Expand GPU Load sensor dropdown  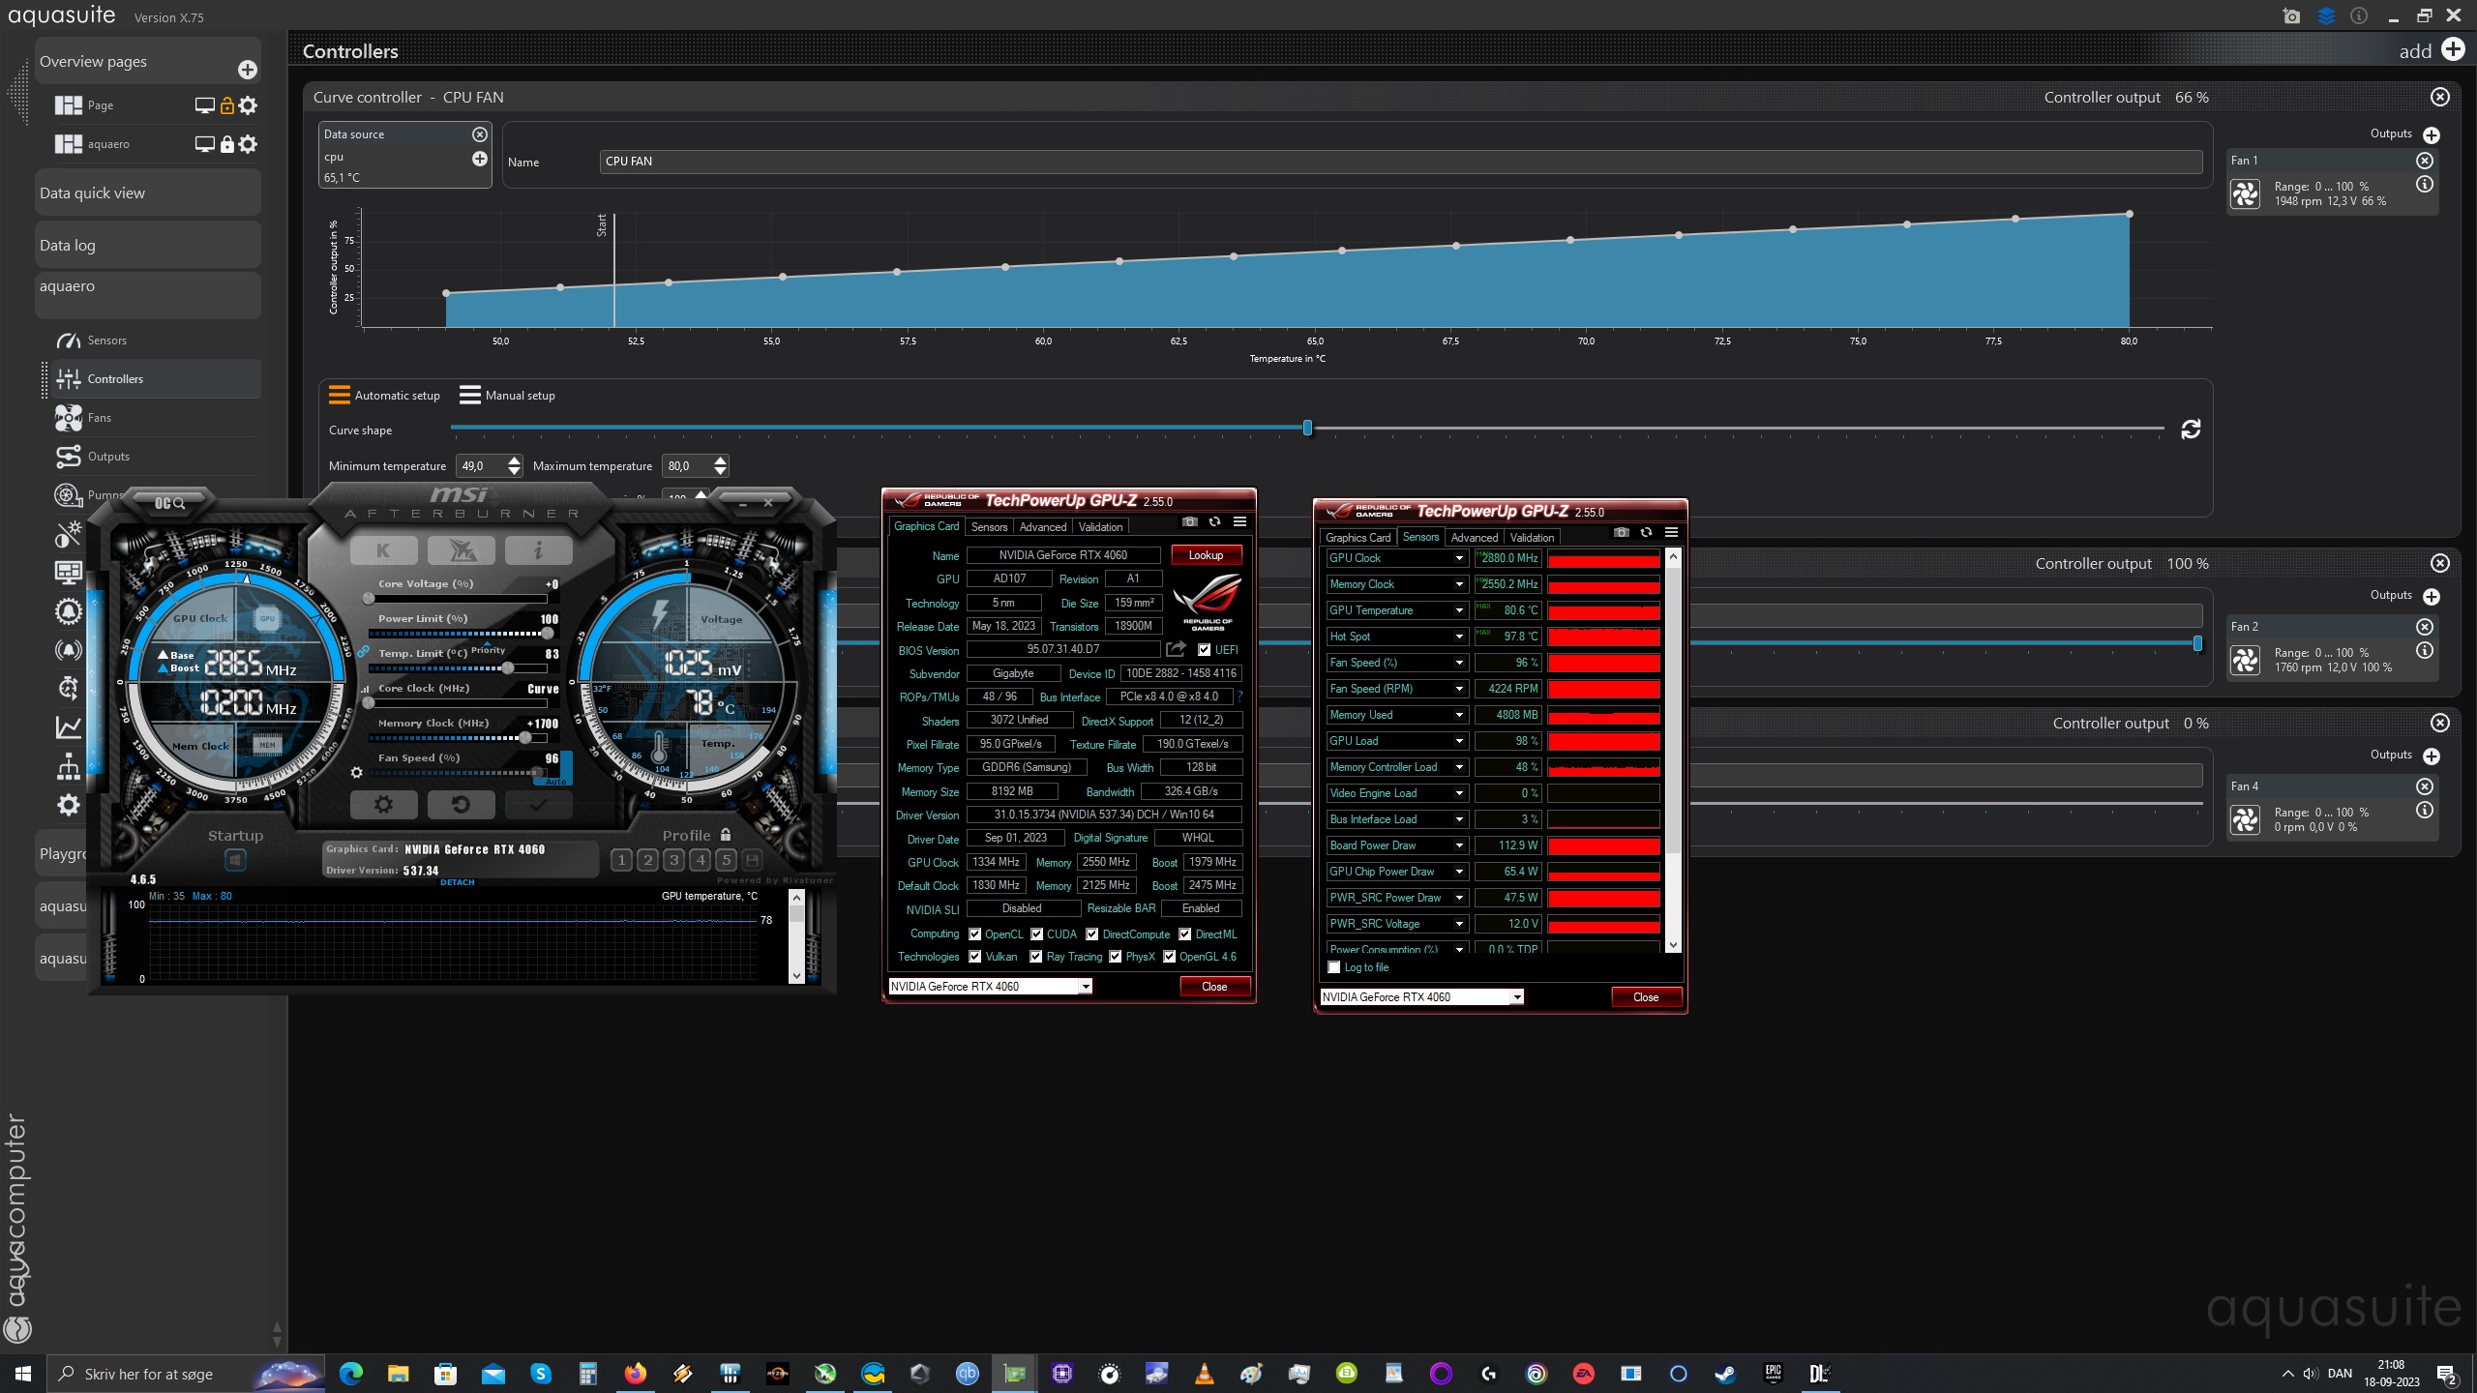pos(1459,741)
